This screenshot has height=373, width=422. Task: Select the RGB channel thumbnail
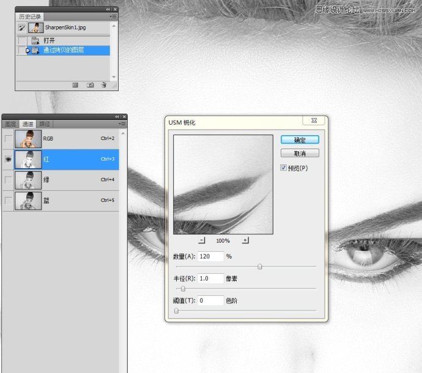tap(28, 139)
